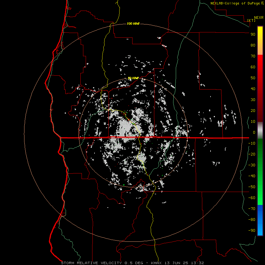The width and height of the screenshot is (265, 265).
Task: Click the -70 value on the velocity scale
Action: click(x=252, y=209)
